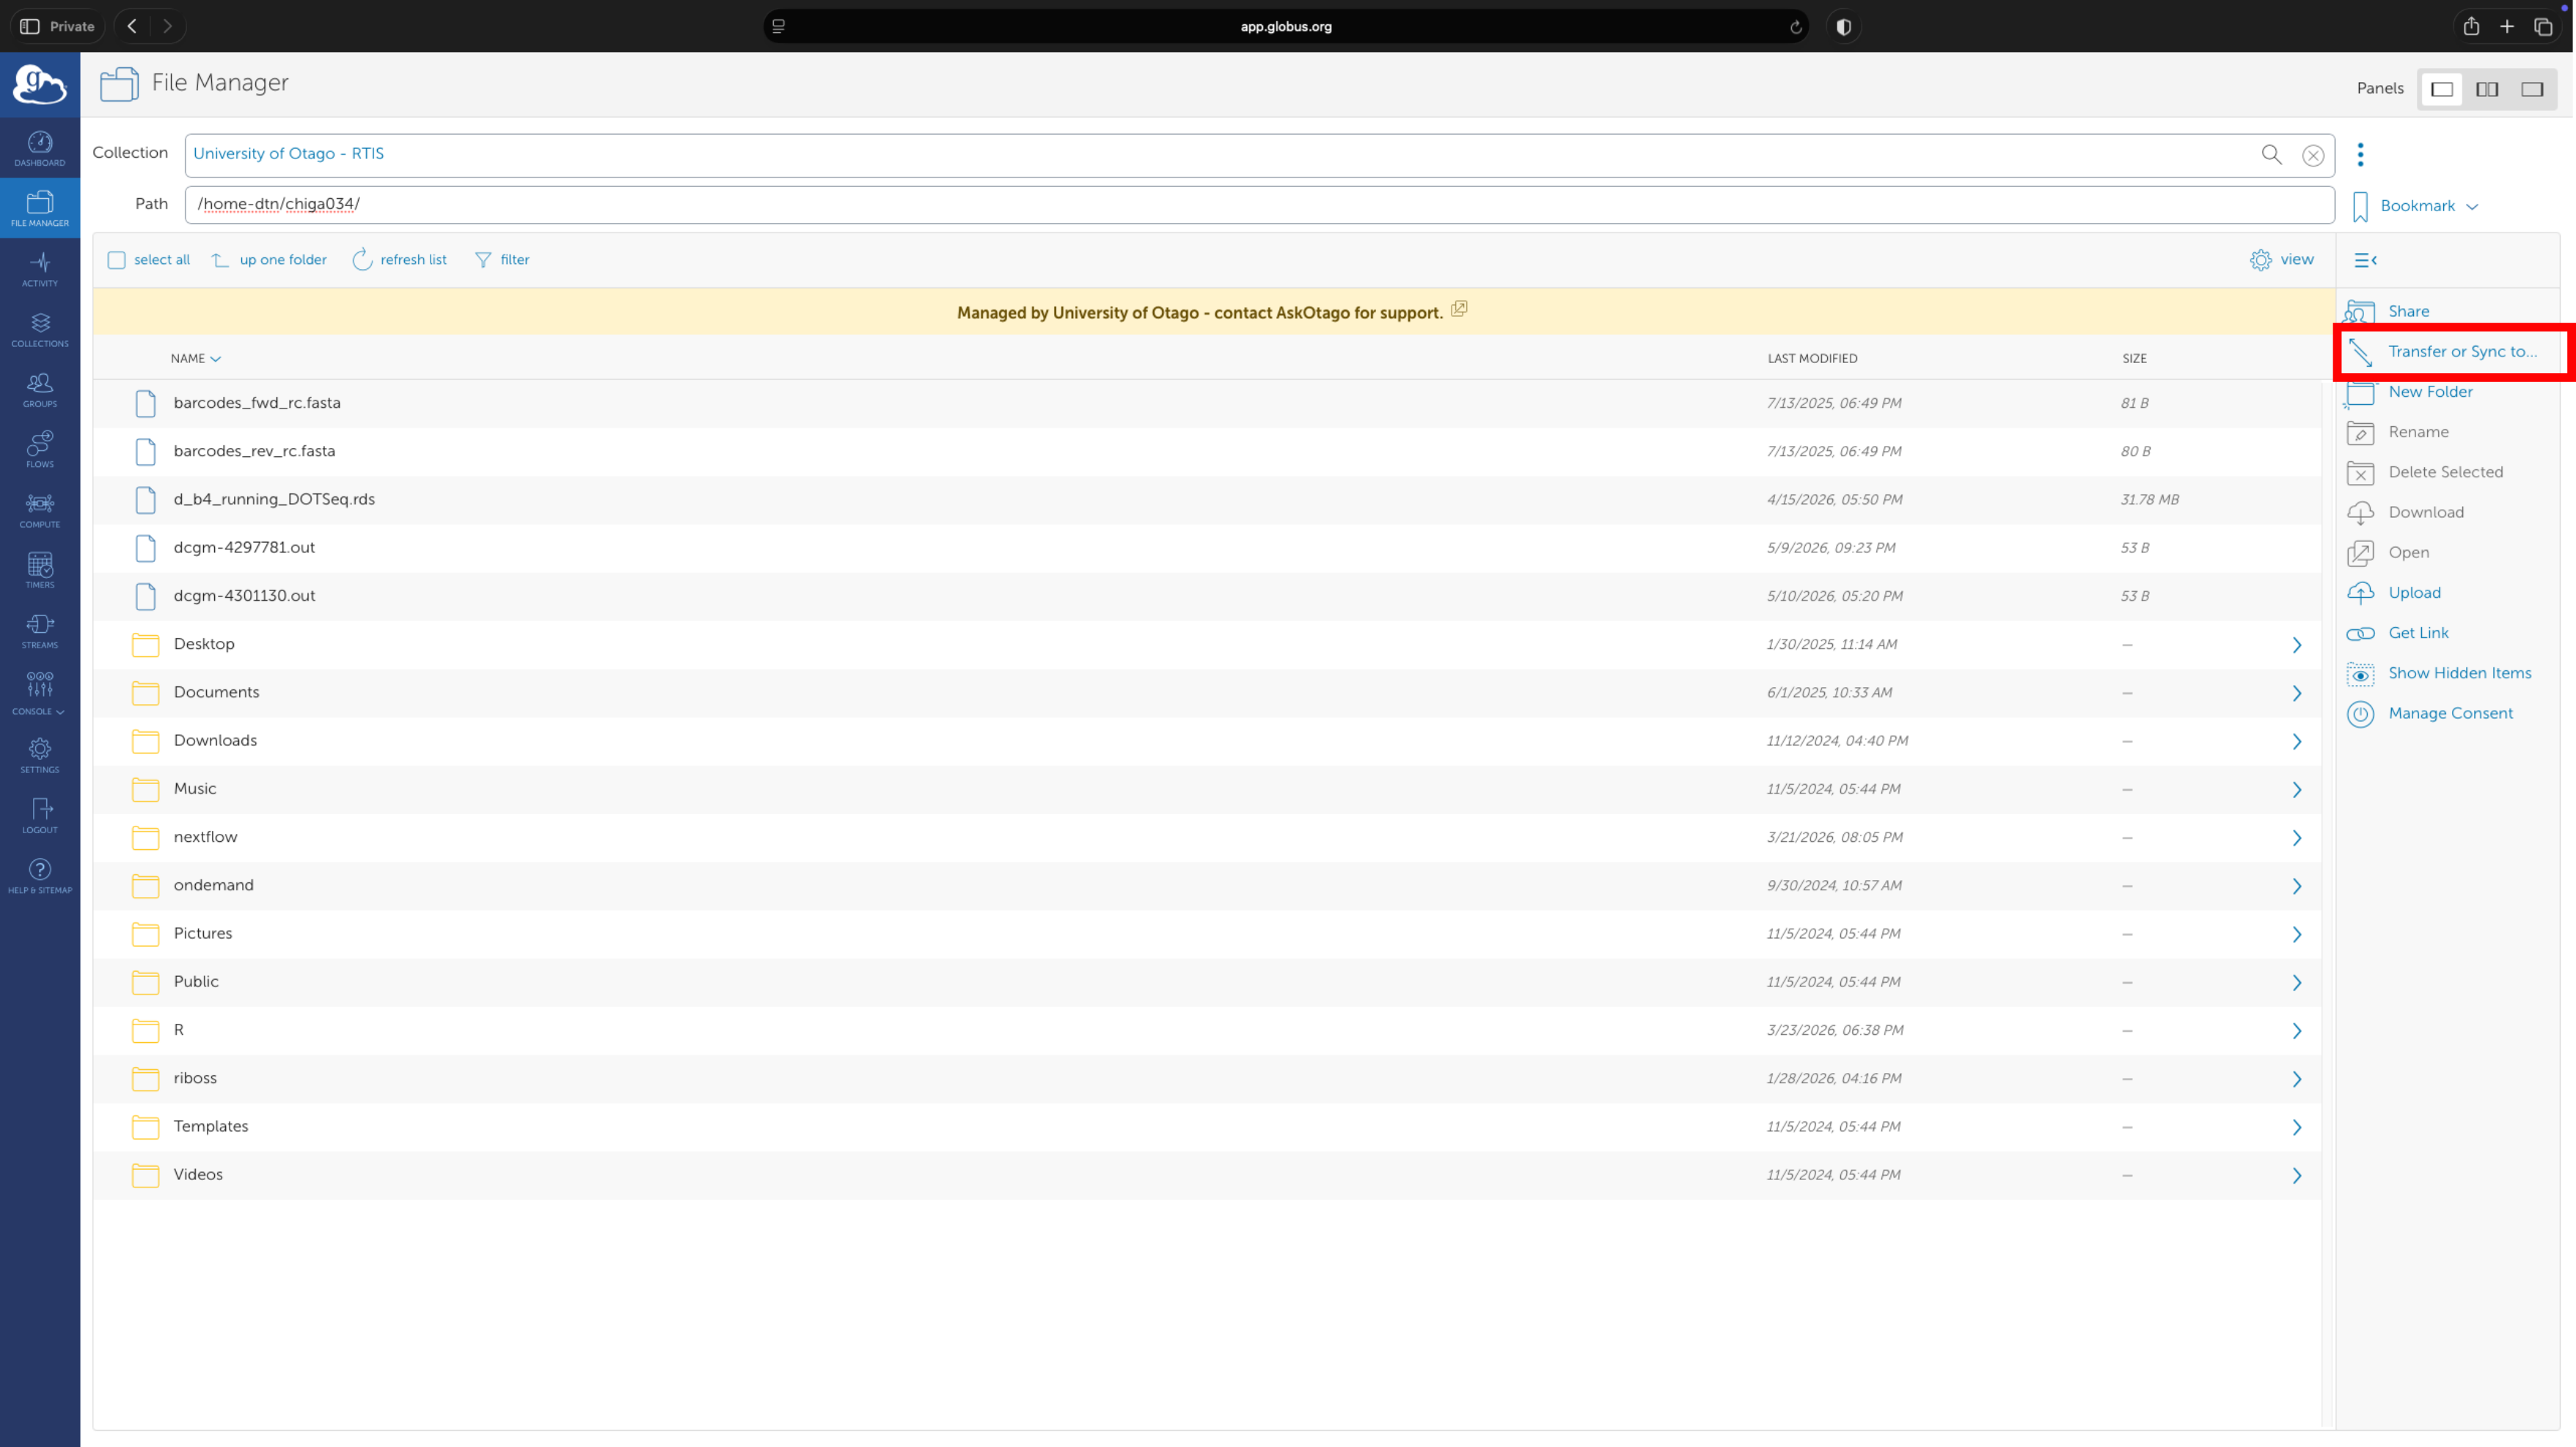2576x1447 pixels.
Task: Open File Manager in the sidebar
Action: click(x=40, y=209)
